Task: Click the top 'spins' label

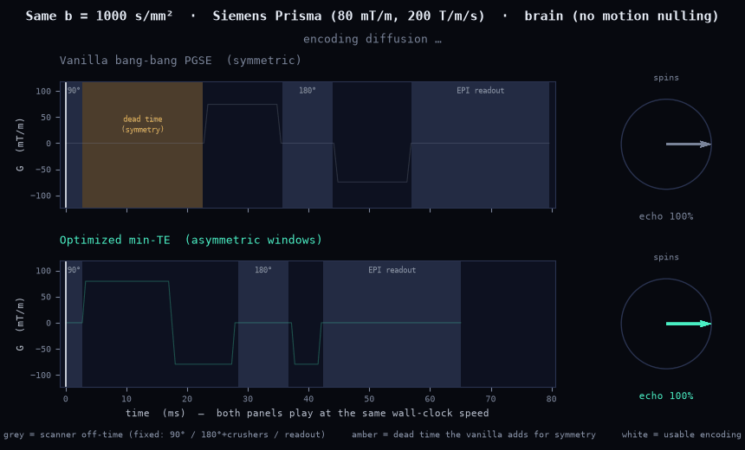Action: coord(666,78)
